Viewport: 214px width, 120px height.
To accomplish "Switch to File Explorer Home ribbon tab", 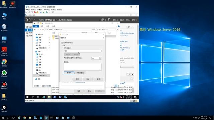I will coord(42,26).
